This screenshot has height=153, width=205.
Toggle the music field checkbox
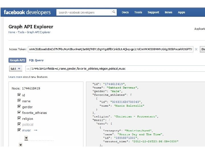click(x=19, y=130)
